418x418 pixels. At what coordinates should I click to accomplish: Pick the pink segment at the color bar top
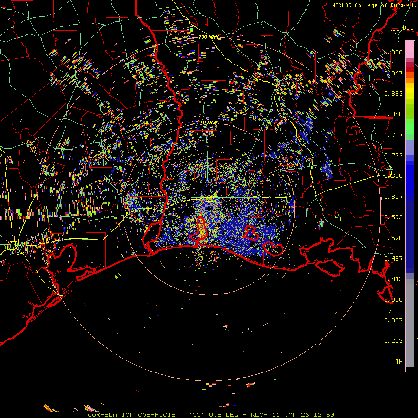click(410, 49)
